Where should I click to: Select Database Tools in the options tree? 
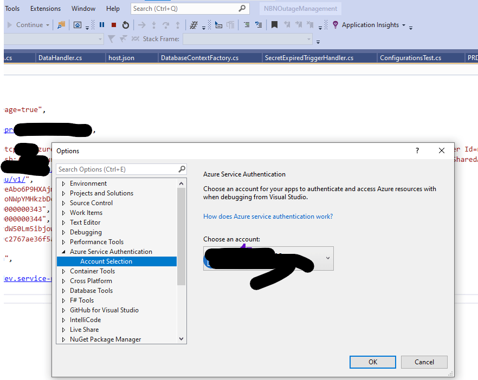(91, 291)
